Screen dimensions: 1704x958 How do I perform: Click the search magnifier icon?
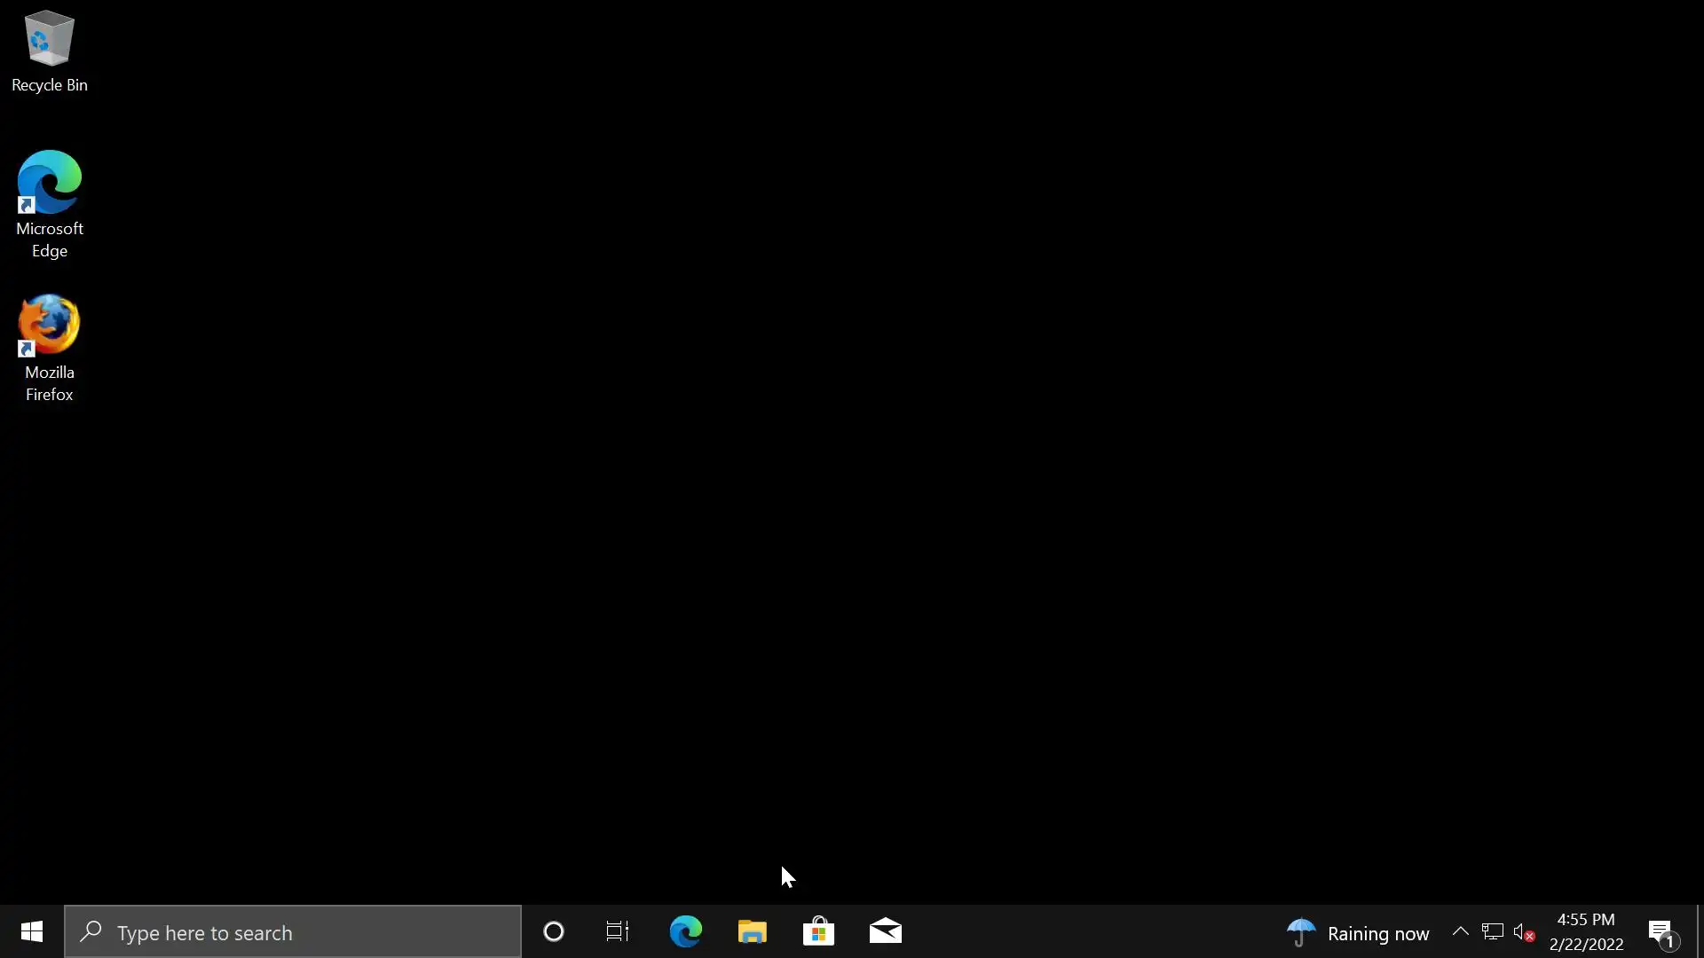(91, 931)
